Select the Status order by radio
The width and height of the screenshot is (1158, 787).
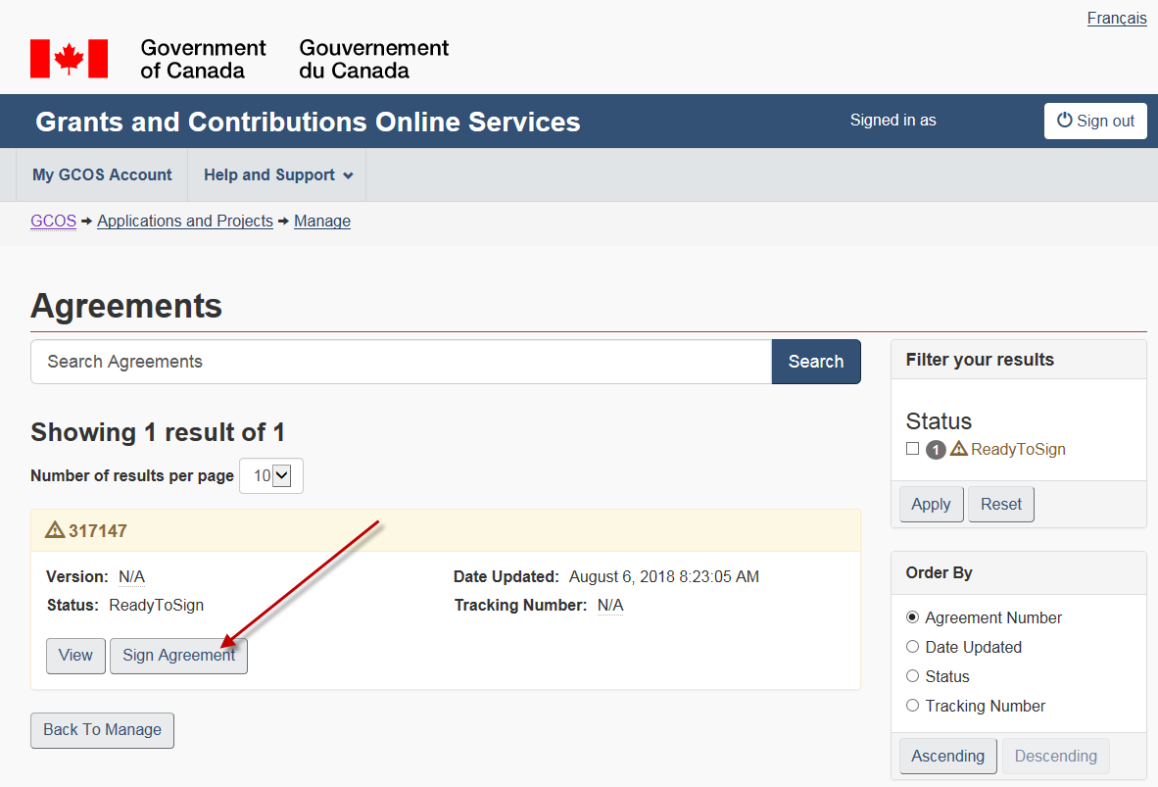(x=913, y=676)
